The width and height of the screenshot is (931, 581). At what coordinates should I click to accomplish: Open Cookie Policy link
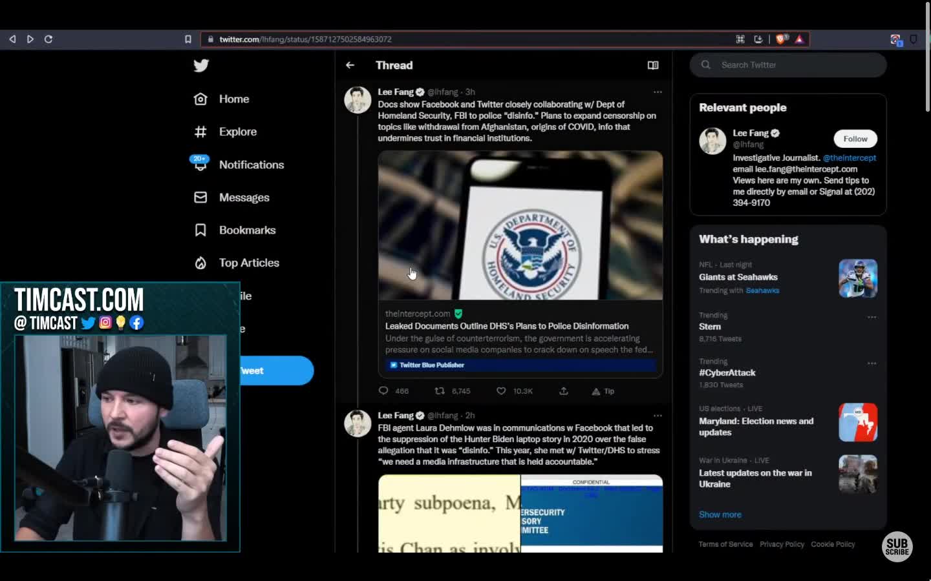833,544
